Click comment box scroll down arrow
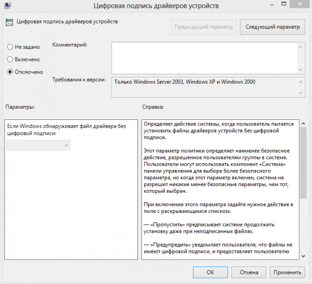Screen dimensions: 312x284 coord(301,70)
